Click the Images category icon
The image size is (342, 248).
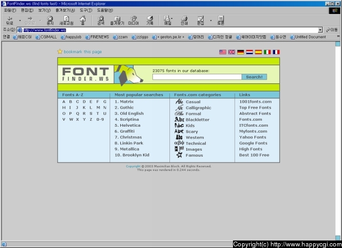(180, 149)
